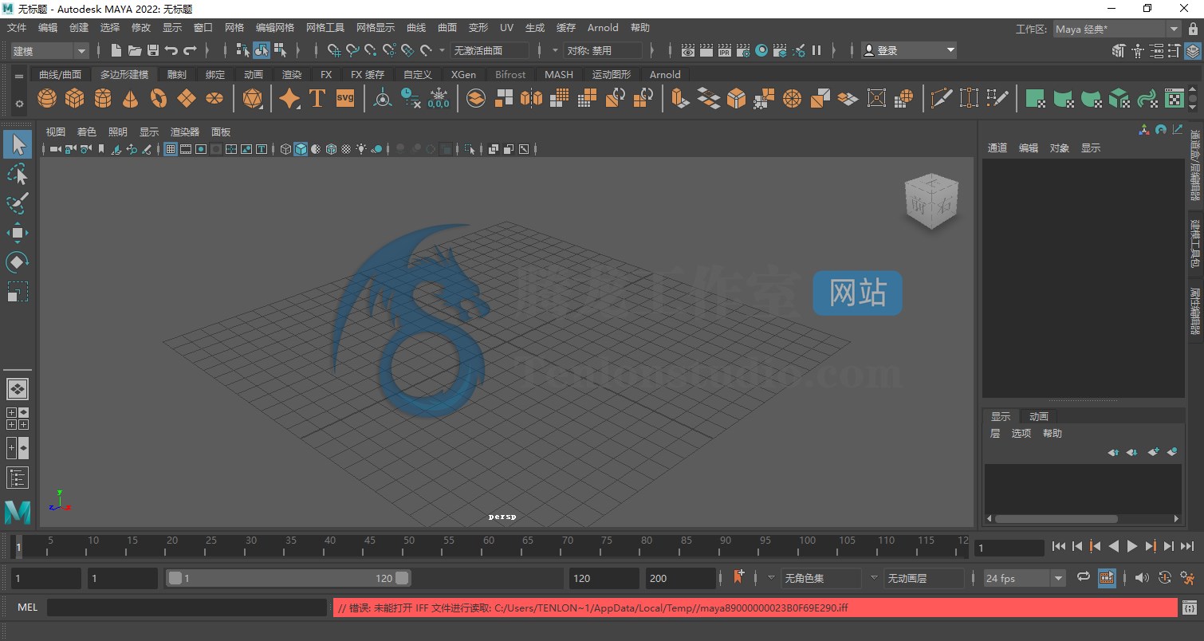
Task: Open the 无角色集 character set dropdown
Action: coord(820,578)
